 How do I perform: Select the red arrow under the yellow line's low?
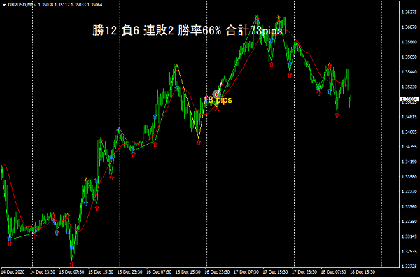[x=199, y=143]
